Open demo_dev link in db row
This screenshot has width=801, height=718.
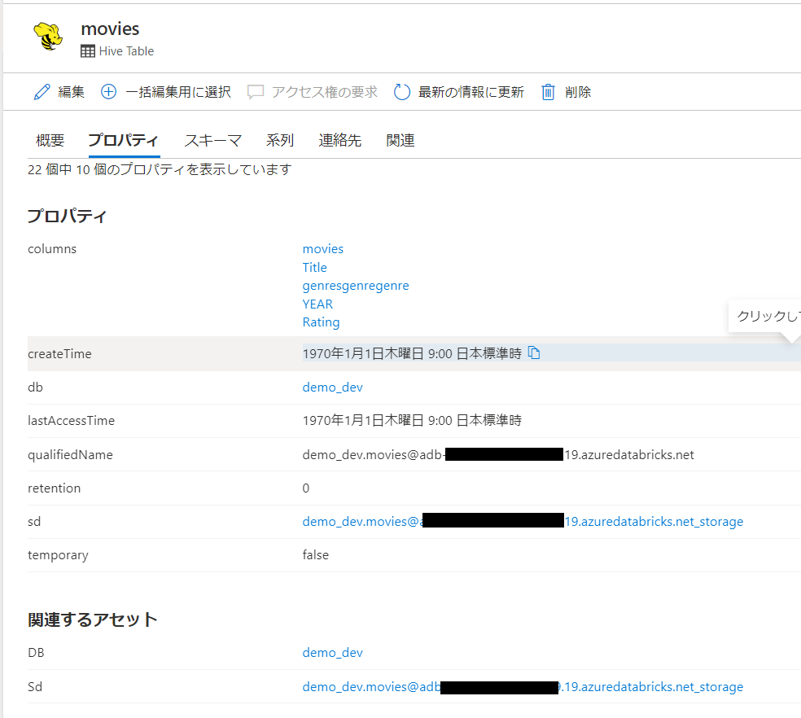coord(333,387)
